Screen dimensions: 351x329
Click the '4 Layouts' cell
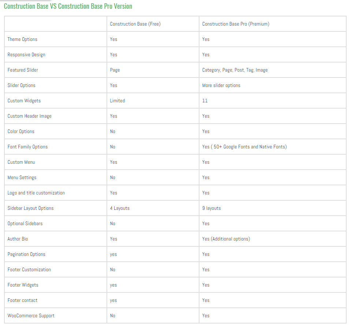coord(120,208)
